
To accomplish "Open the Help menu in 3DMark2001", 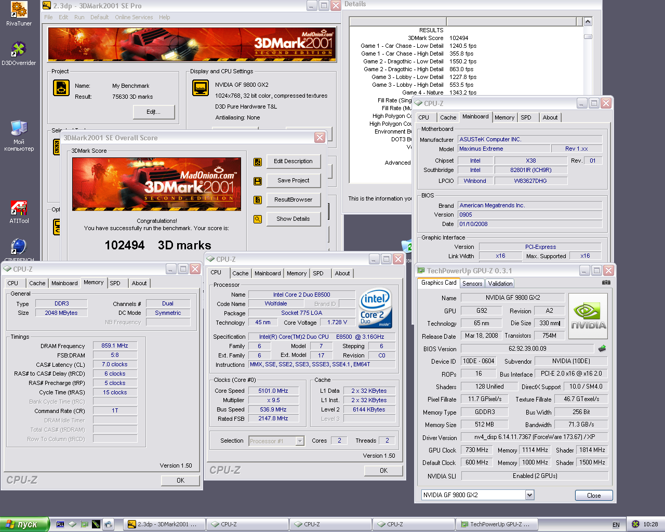I will (164, 17).
